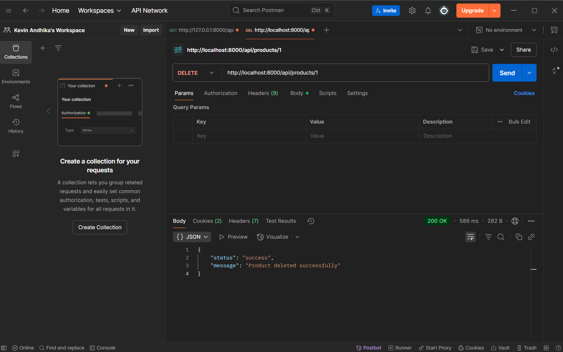Switch to the Authorization tab

[221, 93]
